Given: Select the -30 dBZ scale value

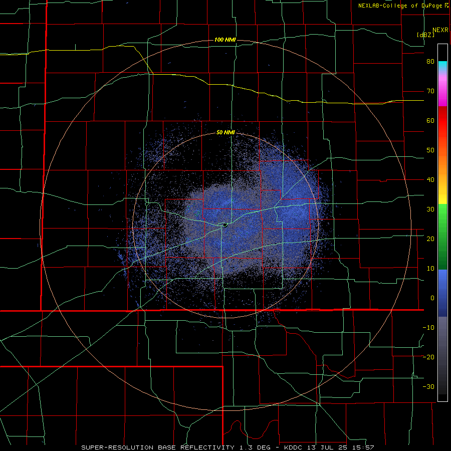Looking at the screenshot, I should 428,386.
